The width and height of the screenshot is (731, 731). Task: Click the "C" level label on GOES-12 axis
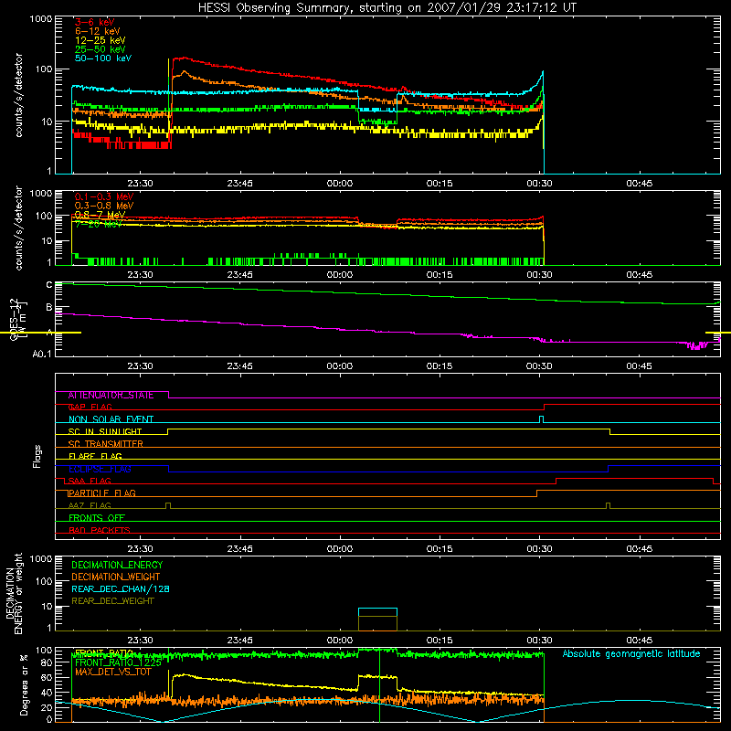(49, 284)
